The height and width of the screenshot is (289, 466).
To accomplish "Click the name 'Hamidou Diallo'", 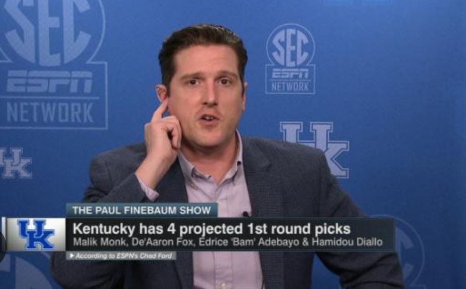I will (x=347, y=242).
